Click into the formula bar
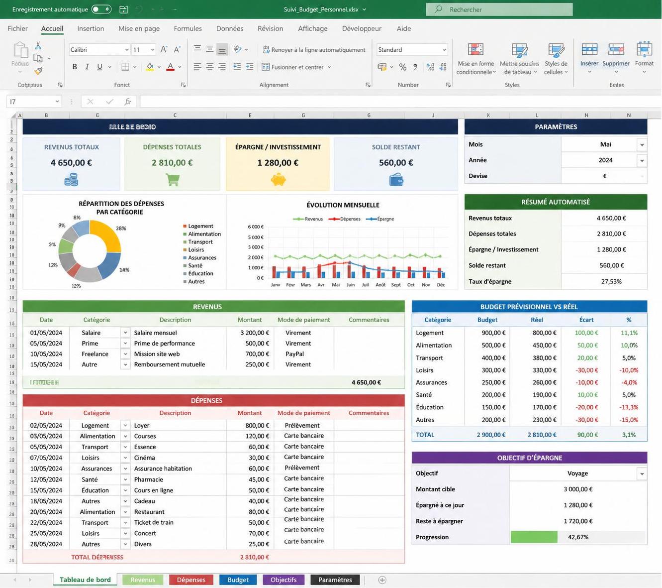662x588 pixels. [400, 102]
